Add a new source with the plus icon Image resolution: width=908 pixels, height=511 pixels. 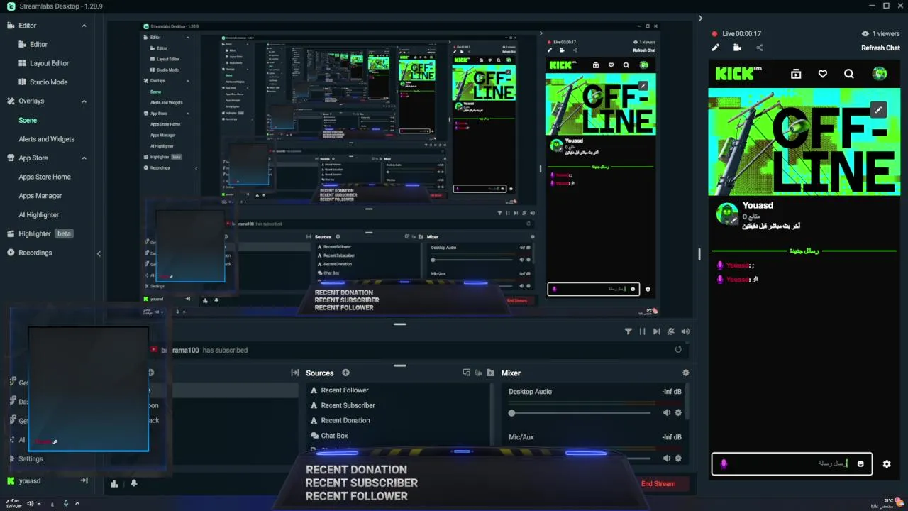coord(346,373)
